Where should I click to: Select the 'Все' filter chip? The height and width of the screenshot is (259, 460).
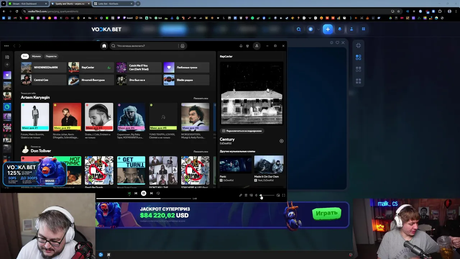(25, 56)
